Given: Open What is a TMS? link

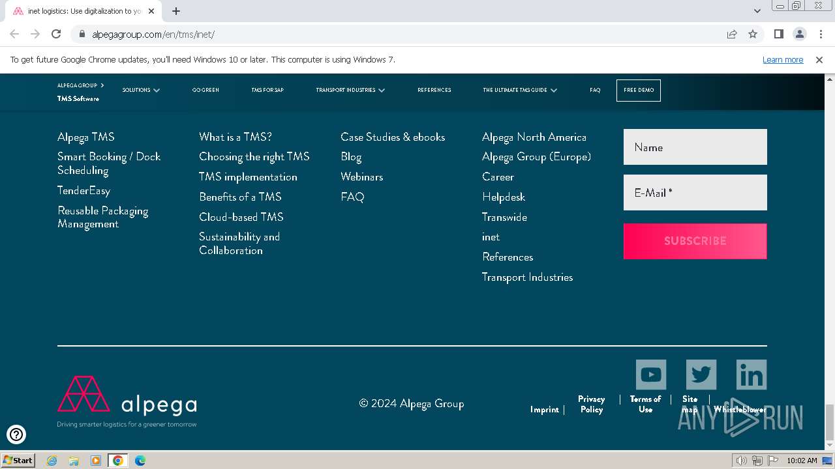Looking at the screenshot, I should click(x=235, y=137).
